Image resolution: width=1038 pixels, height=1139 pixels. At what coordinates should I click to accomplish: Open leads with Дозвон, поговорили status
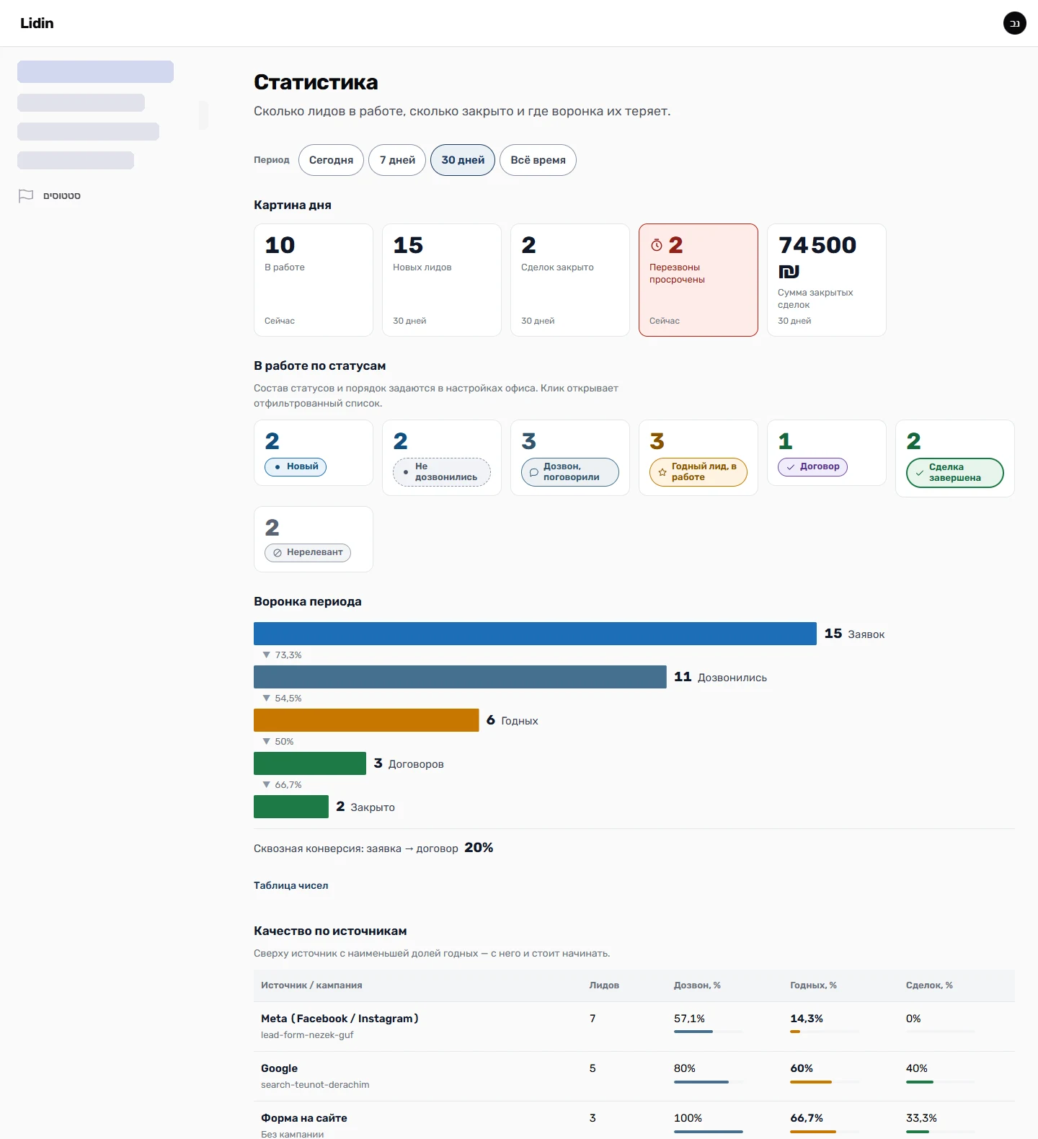point(570,458)
